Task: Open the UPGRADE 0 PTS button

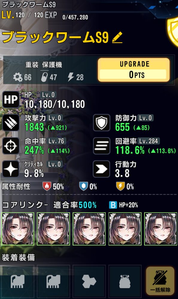Action: (134, 70)
